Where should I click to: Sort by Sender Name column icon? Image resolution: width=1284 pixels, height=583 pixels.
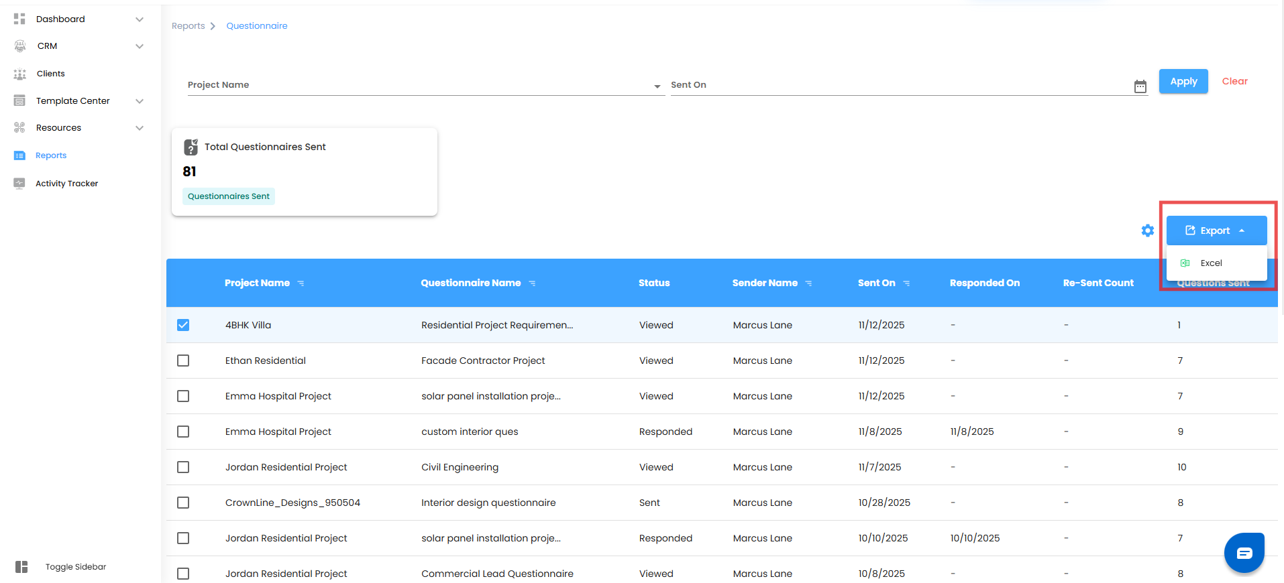(x=808, y=283)
